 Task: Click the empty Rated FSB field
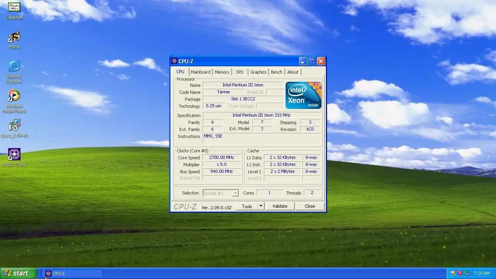pos(222,178)
